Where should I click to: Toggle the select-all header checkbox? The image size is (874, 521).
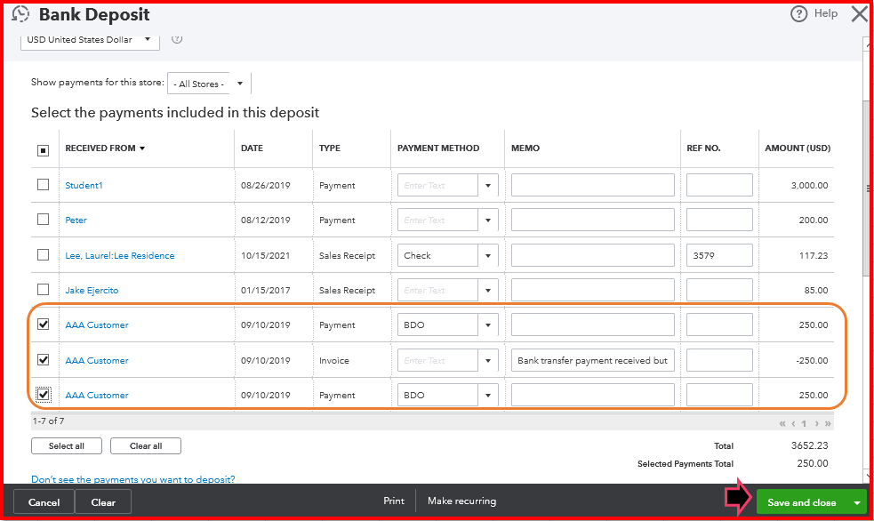pyautogui.click(x=43, y=150)
